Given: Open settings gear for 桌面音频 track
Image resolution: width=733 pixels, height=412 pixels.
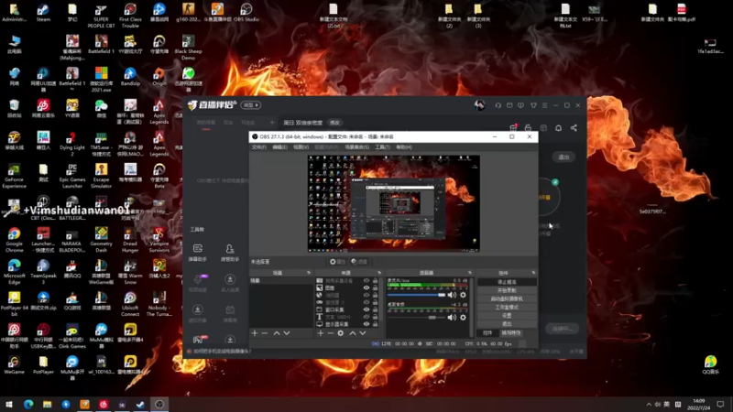Looking at the screenshot, I should pos(463,317).
